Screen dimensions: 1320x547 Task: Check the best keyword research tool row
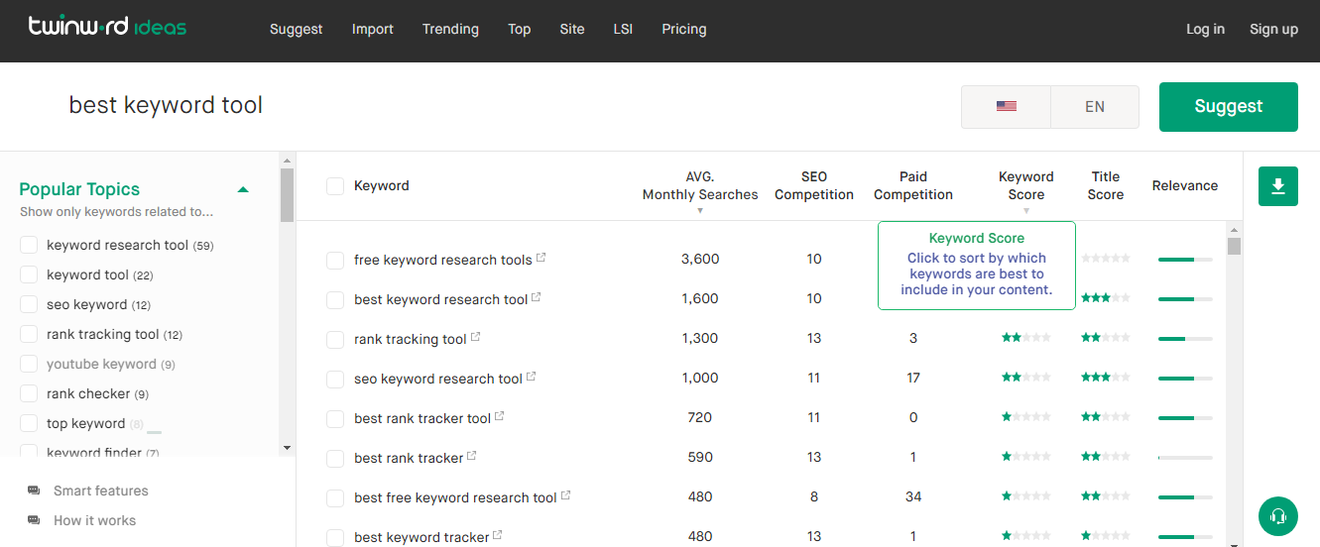click(335, 299)
